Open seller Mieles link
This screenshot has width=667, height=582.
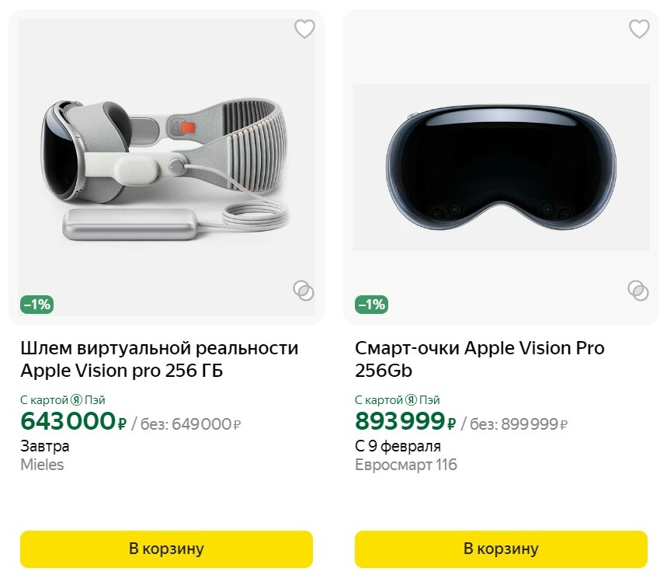42,465
